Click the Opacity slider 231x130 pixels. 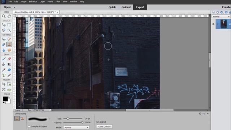point(73,122)
